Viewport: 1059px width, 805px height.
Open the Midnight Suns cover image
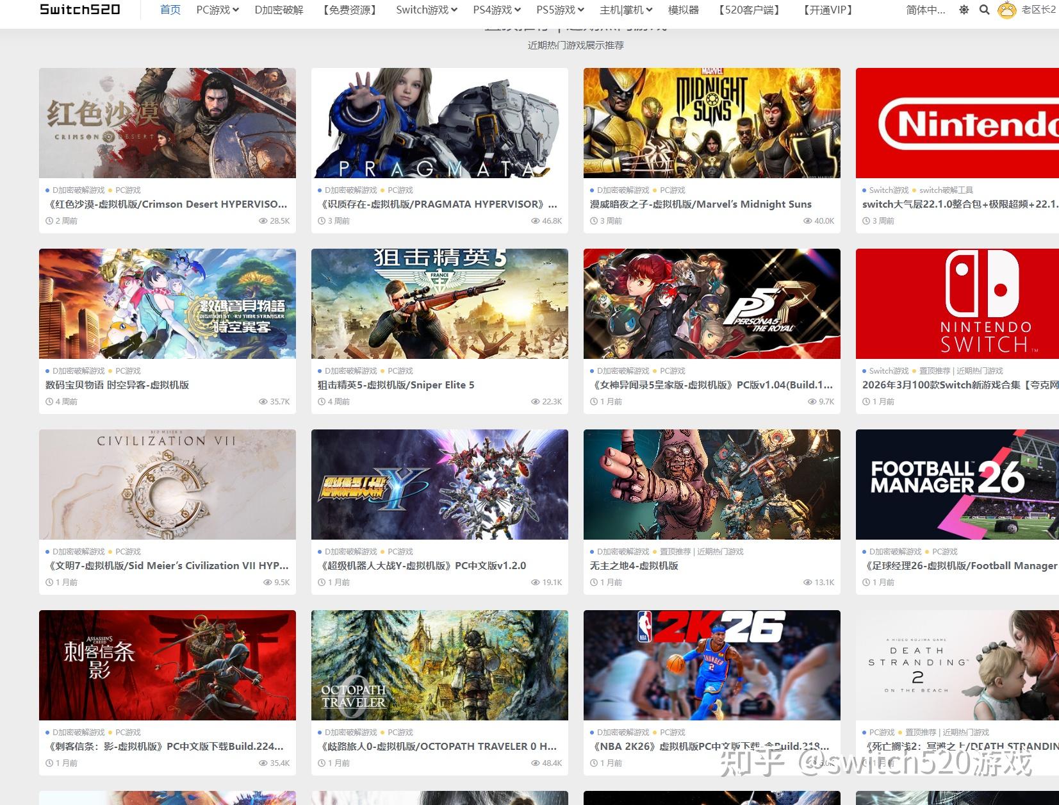712,123
